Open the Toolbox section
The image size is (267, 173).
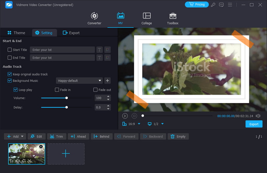click(173, 19)
